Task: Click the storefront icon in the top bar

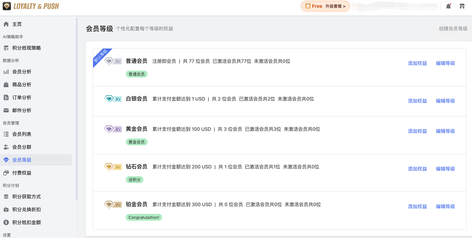Action: click(463, 6)
